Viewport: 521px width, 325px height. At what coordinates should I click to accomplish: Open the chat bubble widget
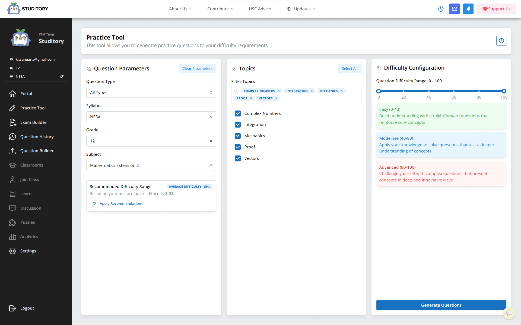(509, 313)
